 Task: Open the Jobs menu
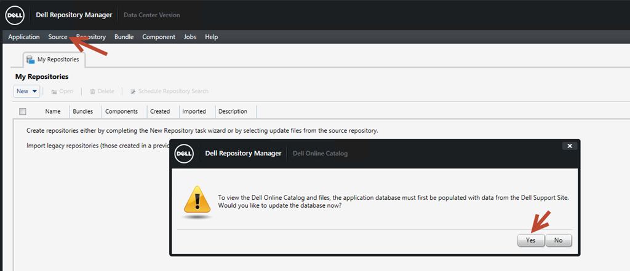190,37
